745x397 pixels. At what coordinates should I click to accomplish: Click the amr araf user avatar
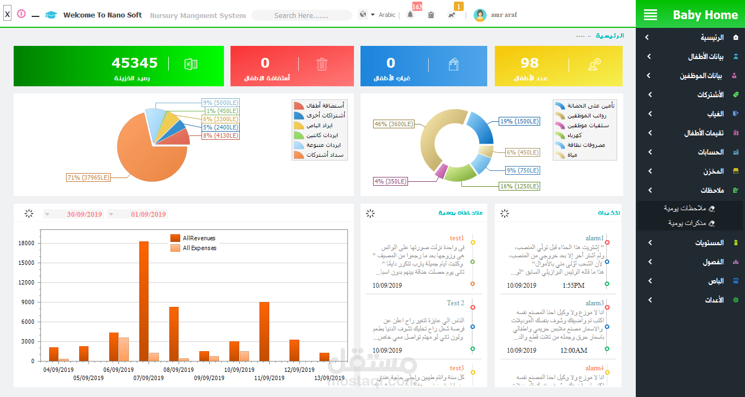[480, 15]
